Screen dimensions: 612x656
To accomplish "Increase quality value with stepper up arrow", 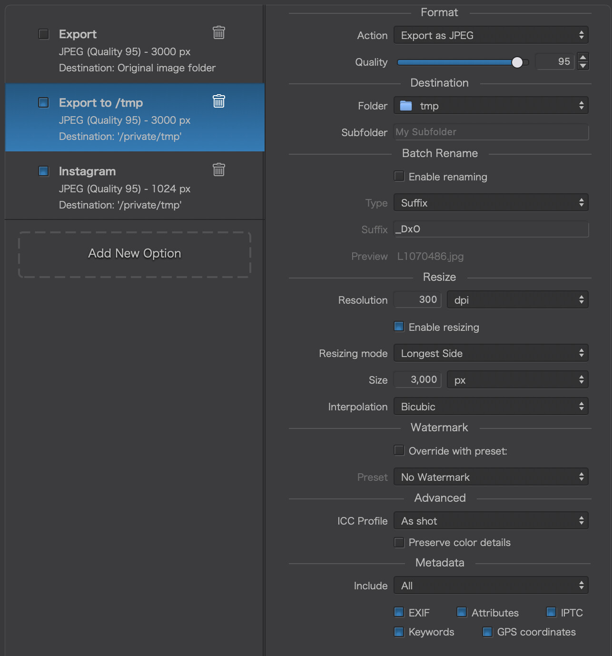I will click(583, 57).
